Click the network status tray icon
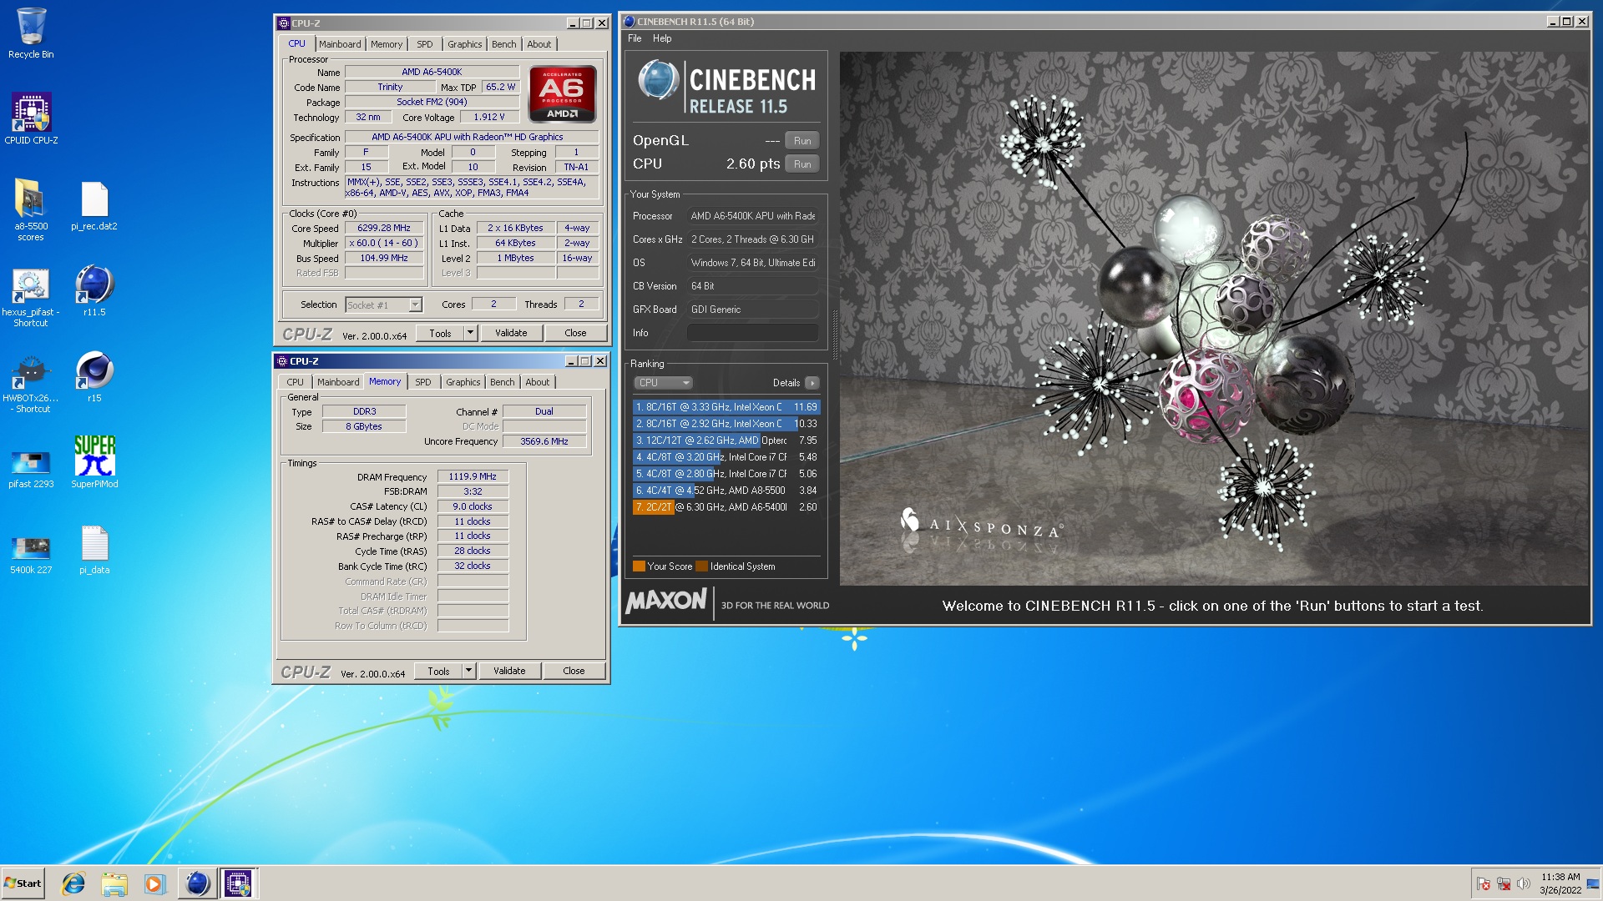 [x=1504, y=883]
